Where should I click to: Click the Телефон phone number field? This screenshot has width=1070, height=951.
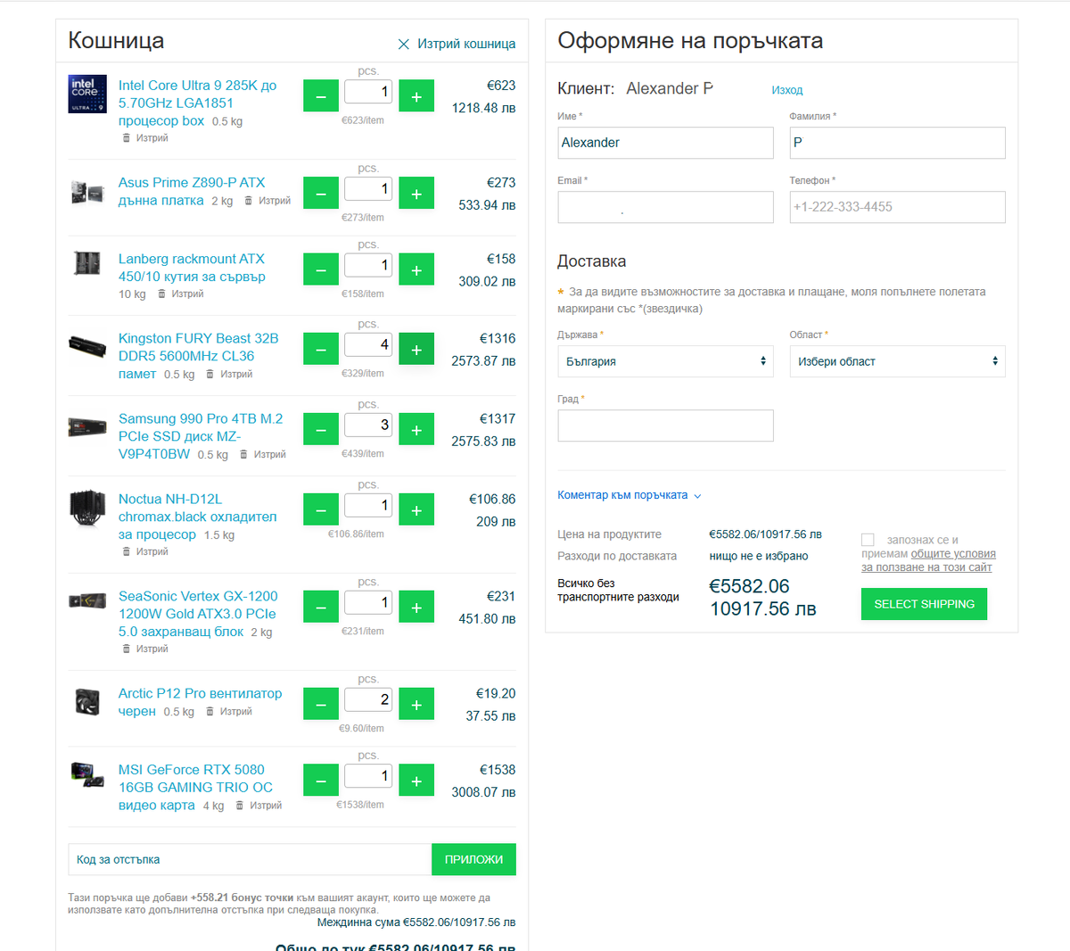point(897,207)
